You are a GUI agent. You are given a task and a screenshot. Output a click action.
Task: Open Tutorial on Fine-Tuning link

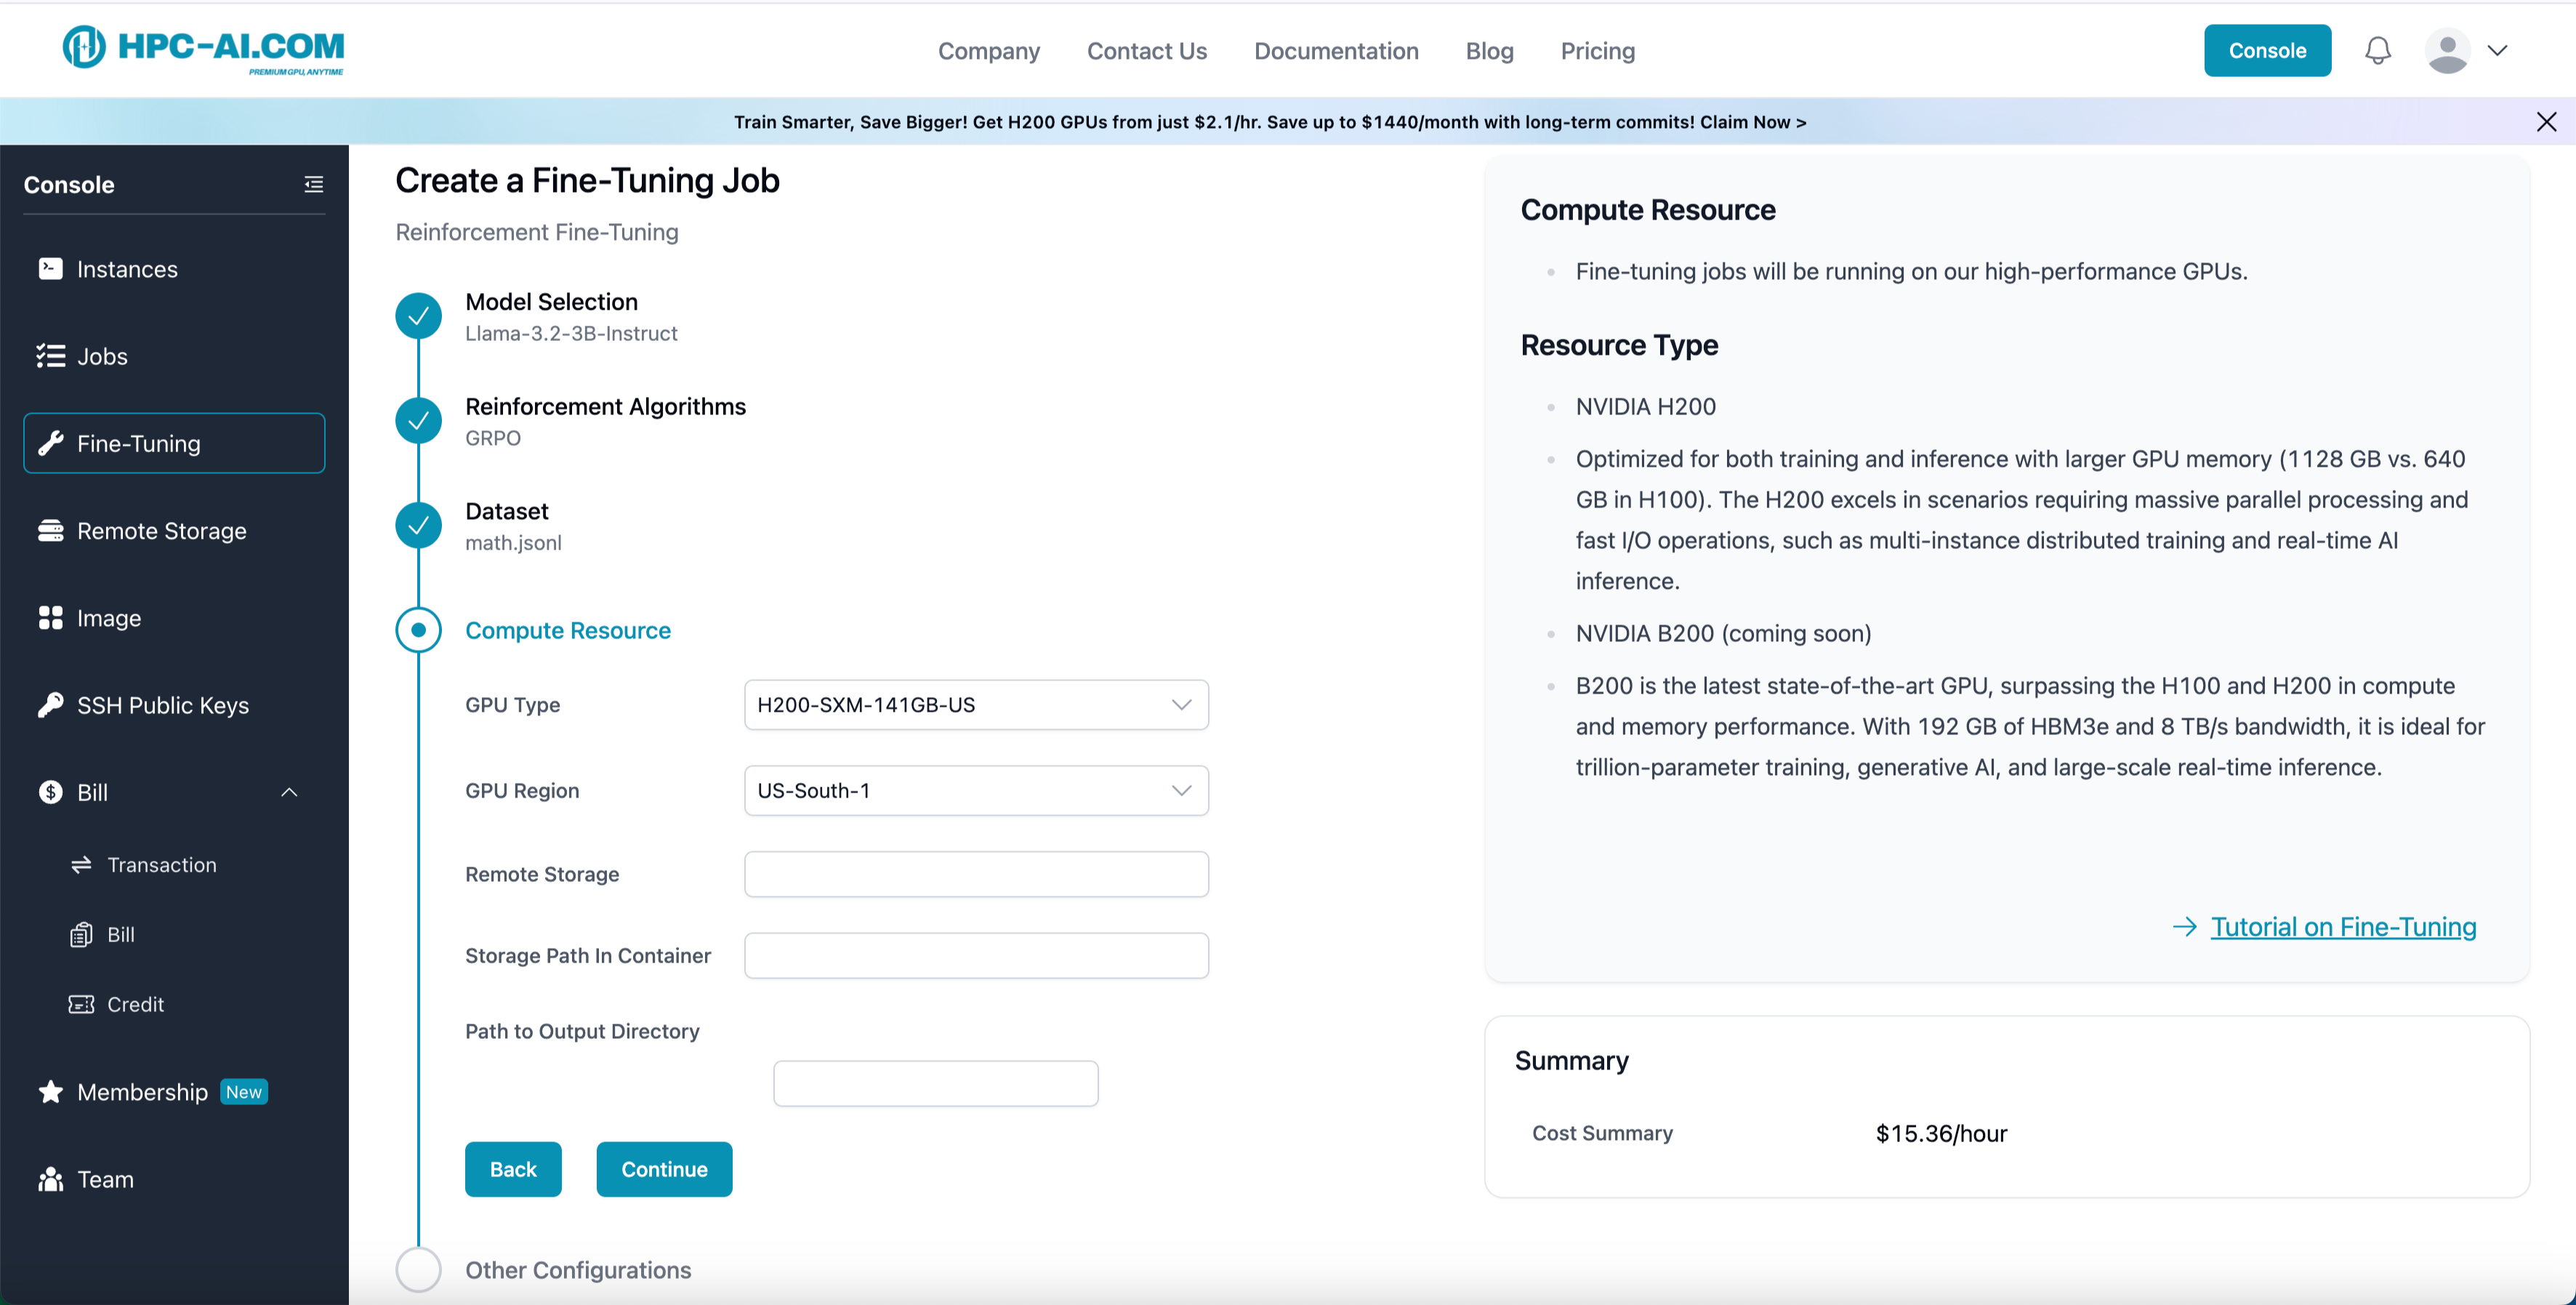[2342, 926]
